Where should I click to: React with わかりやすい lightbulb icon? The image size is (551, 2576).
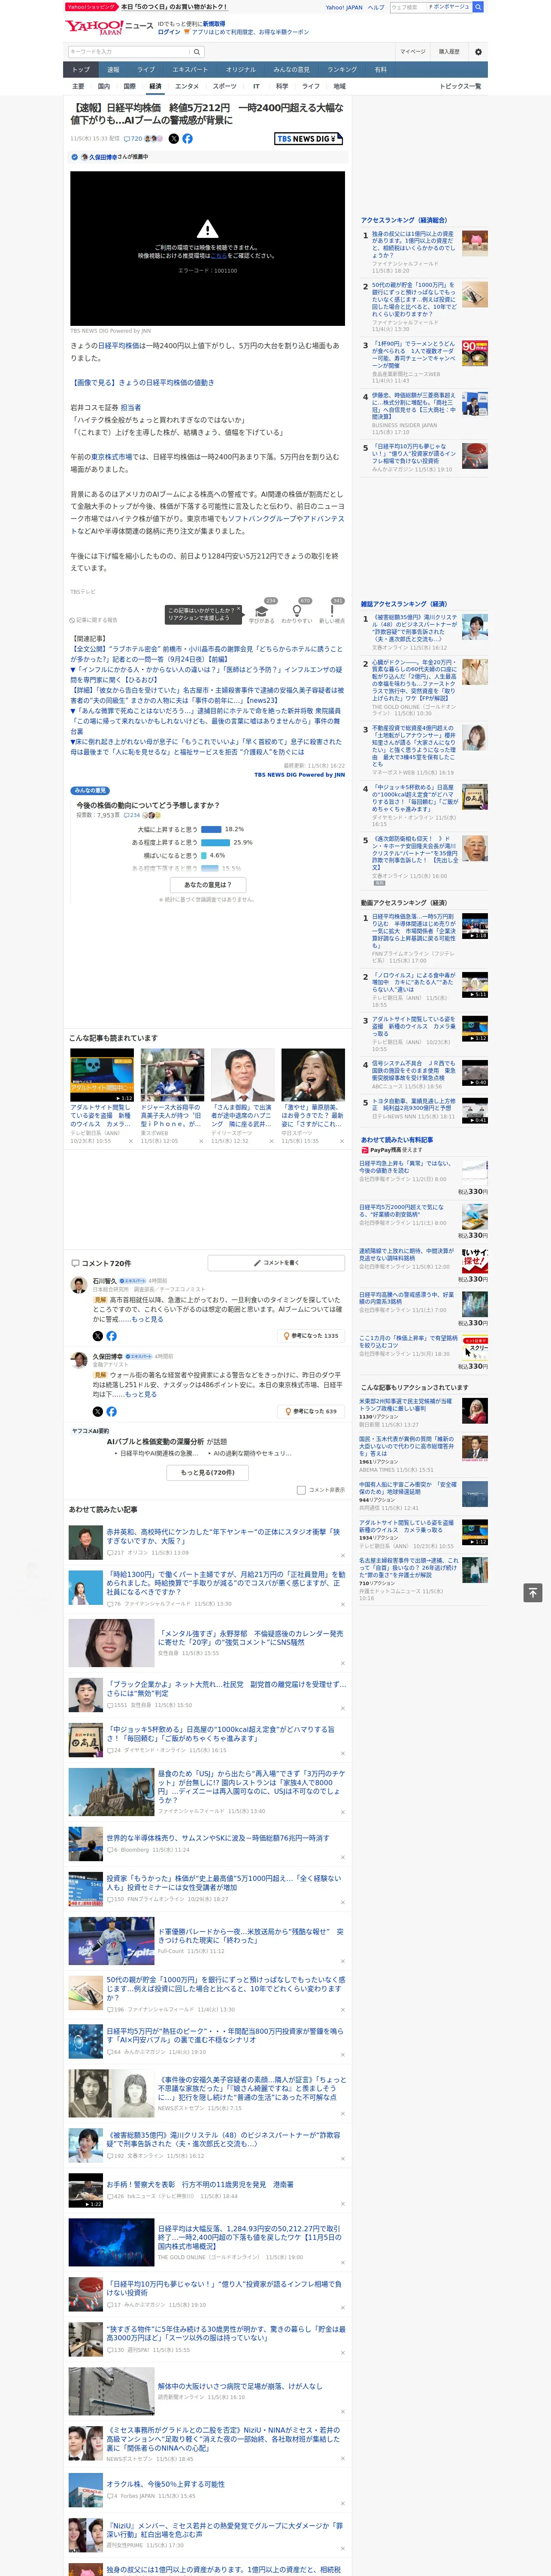pos(296,611)
